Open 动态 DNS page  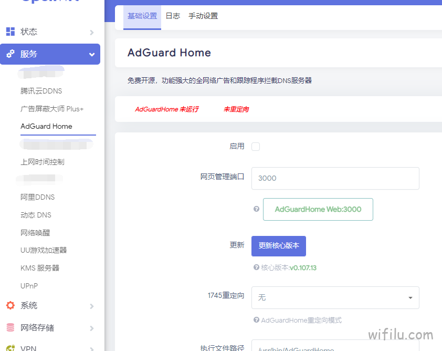pos(36,215)
